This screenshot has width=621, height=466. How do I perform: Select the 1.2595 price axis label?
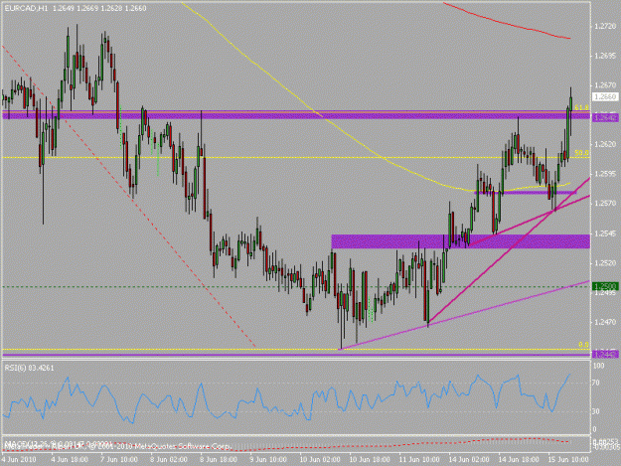(605, 174)
